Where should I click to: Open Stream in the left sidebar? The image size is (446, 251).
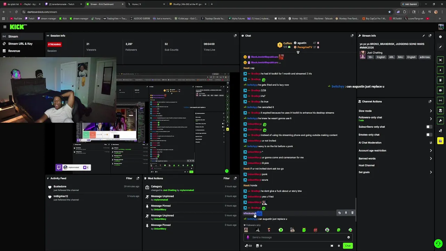(22, 36)
